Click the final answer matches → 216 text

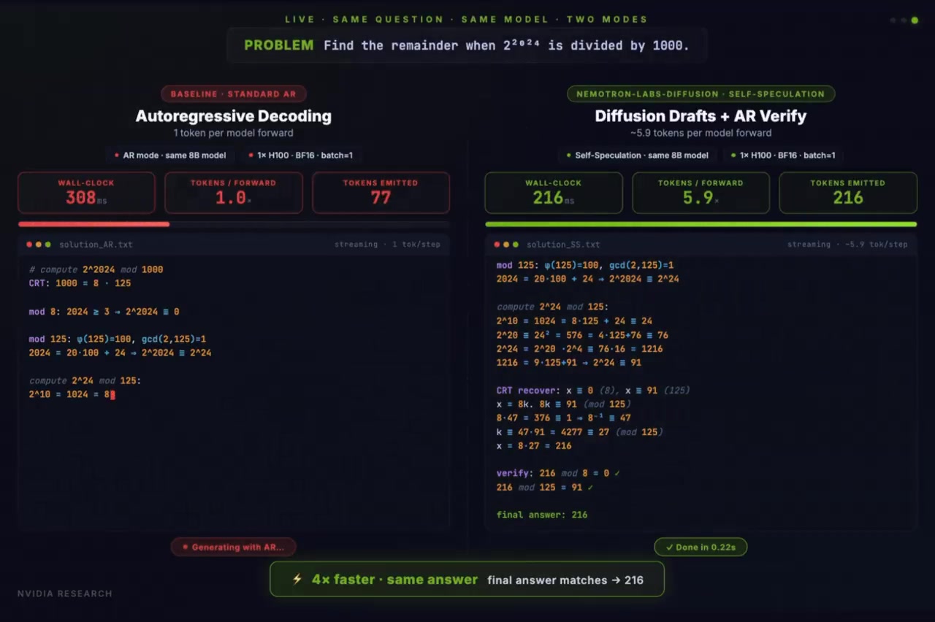click(x=565, y=580)
